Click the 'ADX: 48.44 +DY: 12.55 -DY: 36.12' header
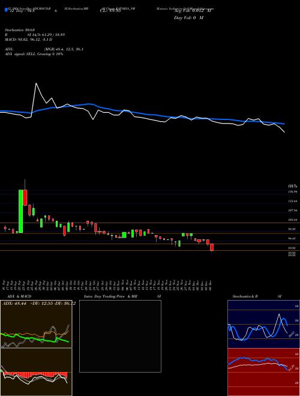Screen dimensions: 300x396 39,304
